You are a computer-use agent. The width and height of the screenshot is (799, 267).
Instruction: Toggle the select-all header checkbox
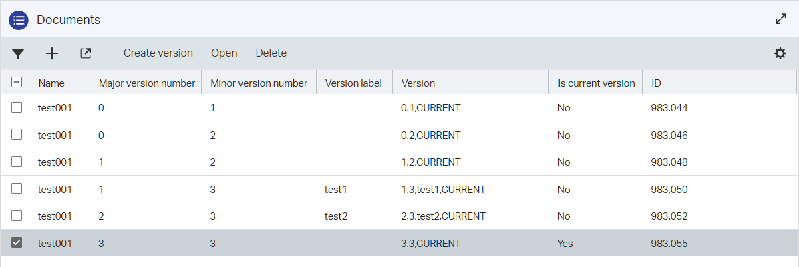tap(17, 83)
